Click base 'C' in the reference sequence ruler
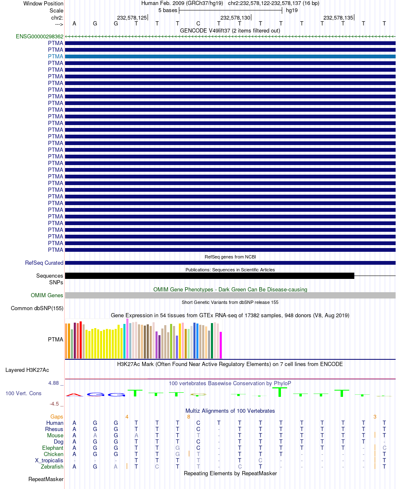 point(198,23)
